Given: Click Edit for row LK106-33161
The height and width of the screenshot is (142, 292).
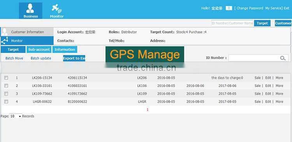Looking at the screenshot, I should (268, 86).
